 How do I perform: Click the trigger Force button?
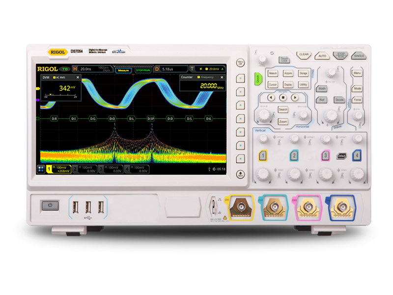coord(357,100)
